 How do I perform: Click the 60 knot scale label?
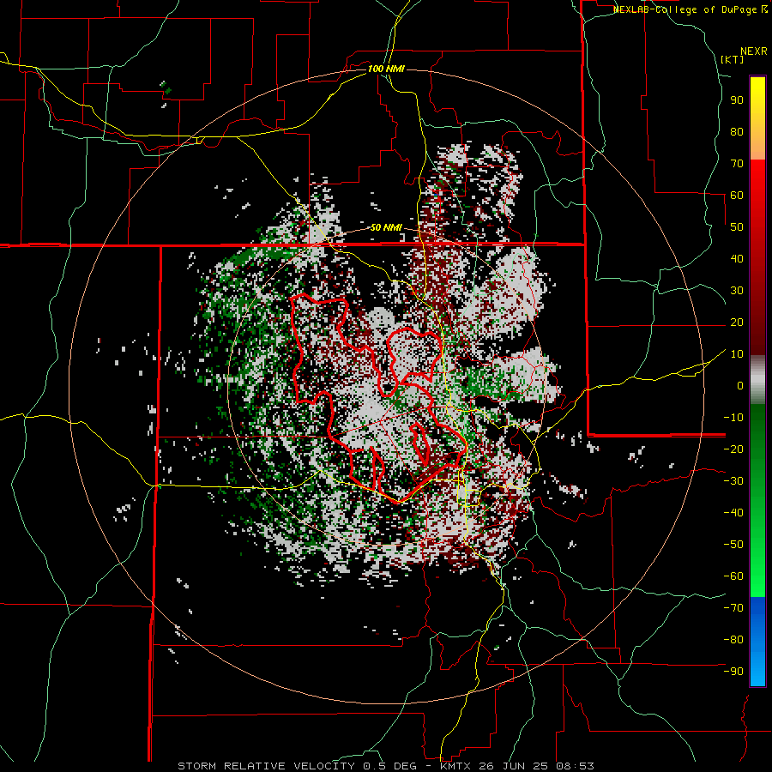click(x=737, y=195)
